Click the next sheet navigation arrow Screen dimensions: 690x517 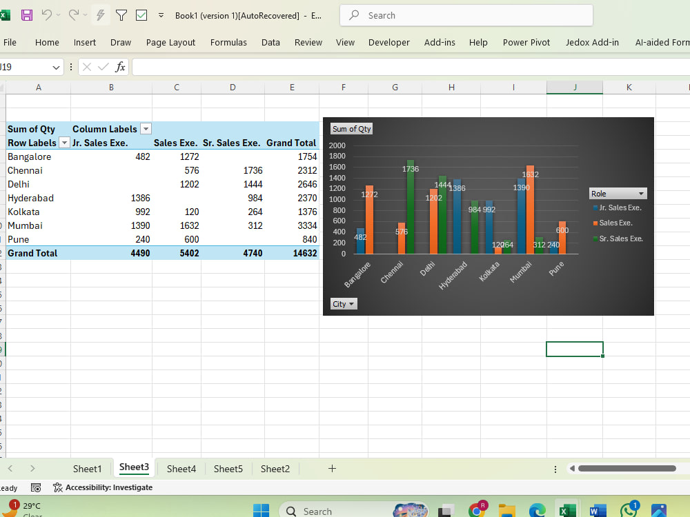(32, 469)
